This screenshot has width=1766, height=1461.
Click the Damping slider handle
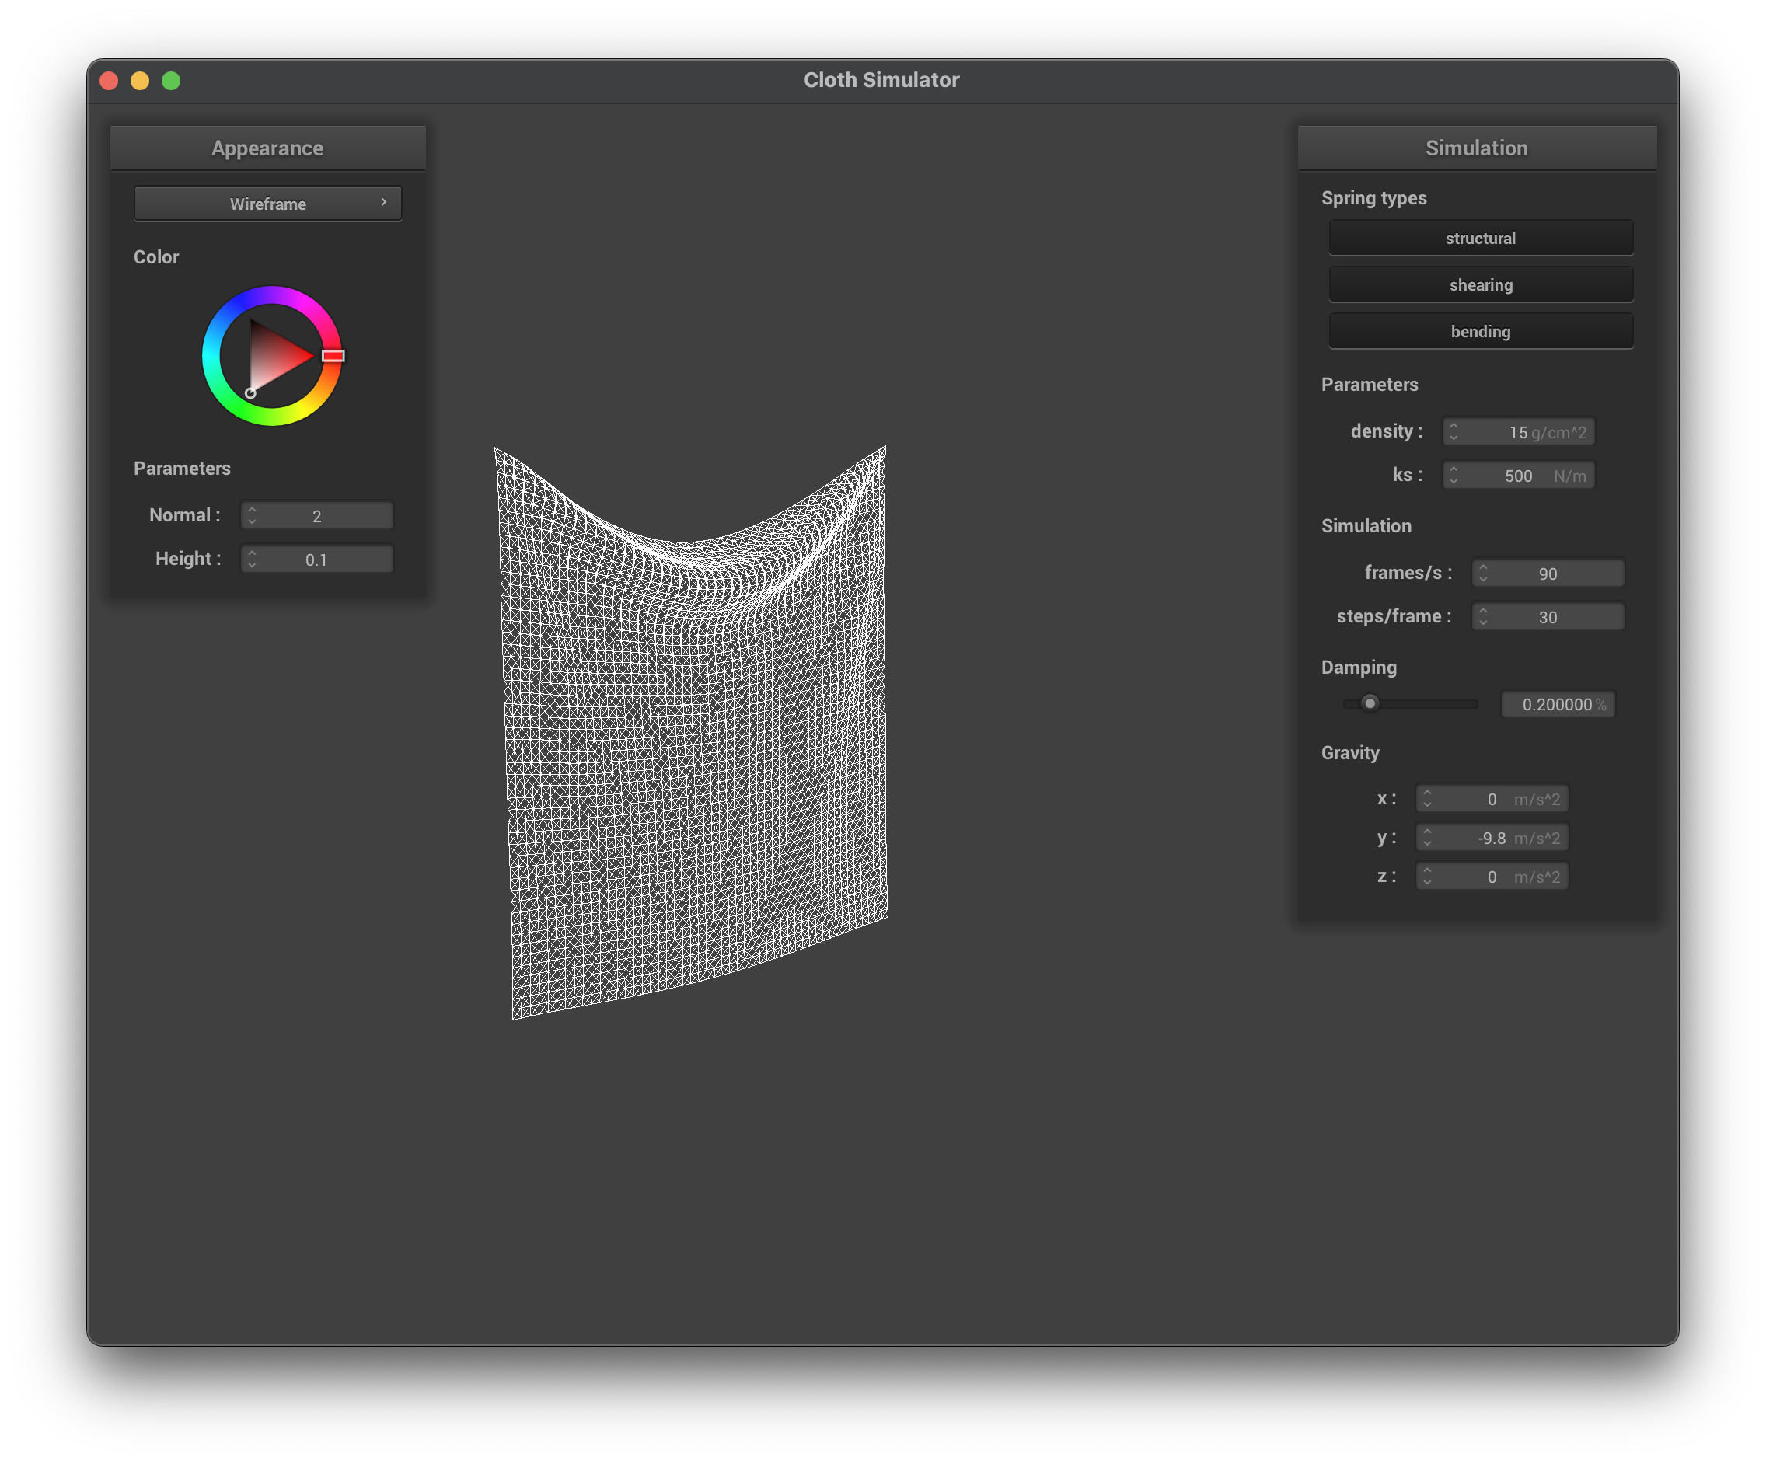pos(1370,703)
